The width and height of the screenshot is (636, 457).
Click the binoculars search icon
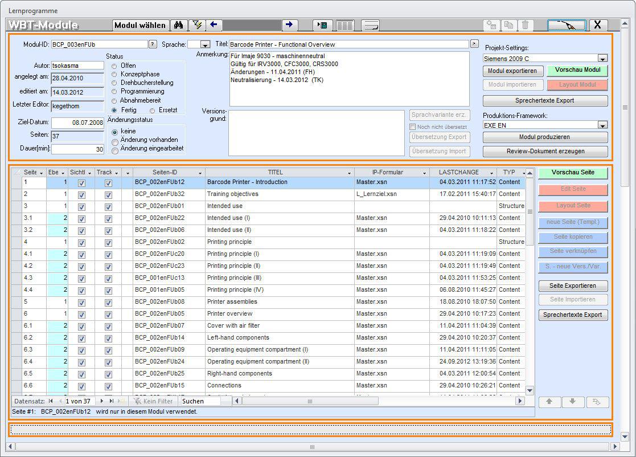coord(178,25)
